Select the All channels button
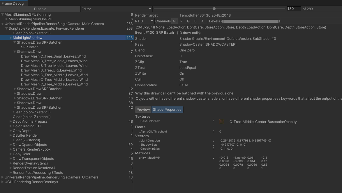Viewport: 342px width, 193px height. tap(174, 21)
